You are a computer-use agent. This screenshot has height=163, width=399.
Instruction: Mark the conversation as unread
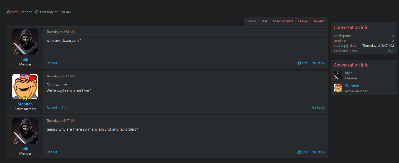[283, 21]
